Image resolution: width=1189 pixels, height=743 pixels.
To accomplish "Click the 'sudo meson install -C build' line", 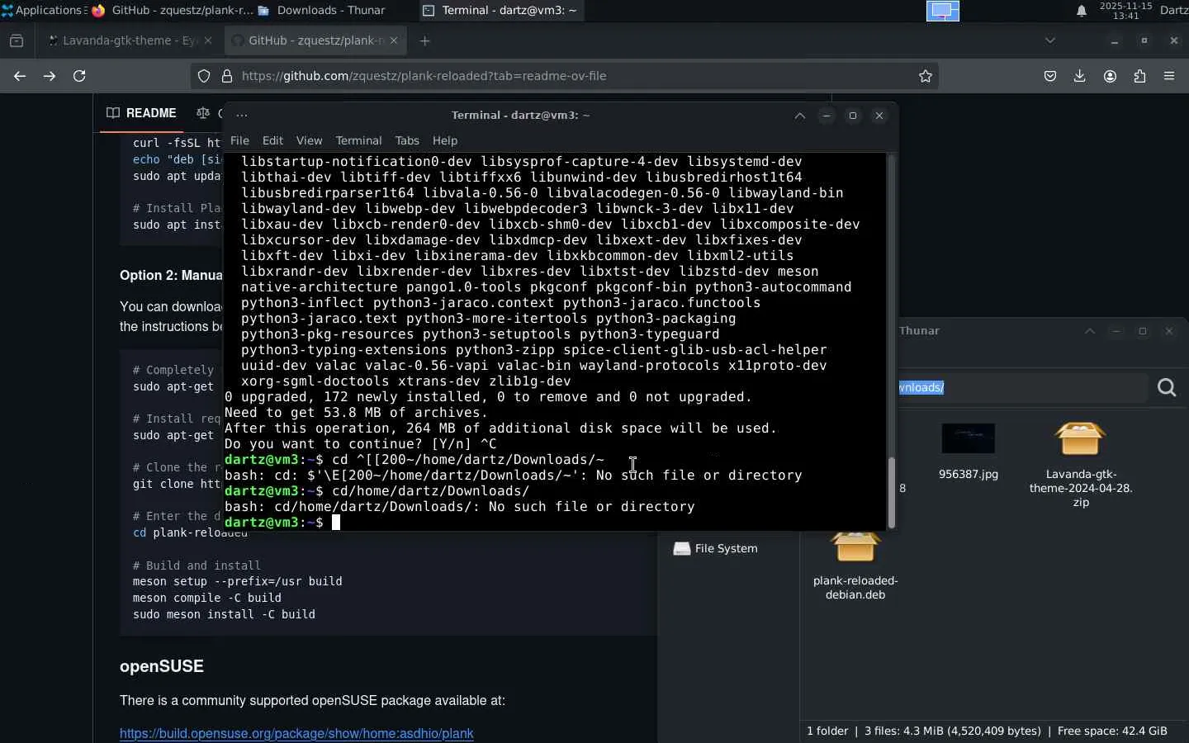I will (224, 614).
